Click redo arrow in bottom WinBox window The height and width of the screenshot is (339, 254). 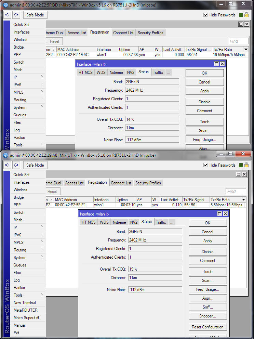point(16,165)
